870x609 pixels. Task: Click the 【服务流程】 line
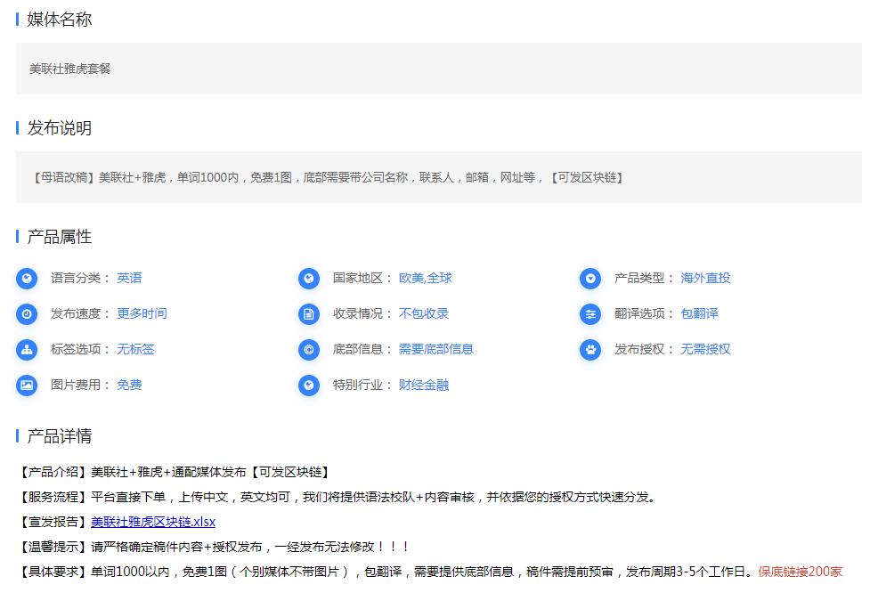click(337, 497)
